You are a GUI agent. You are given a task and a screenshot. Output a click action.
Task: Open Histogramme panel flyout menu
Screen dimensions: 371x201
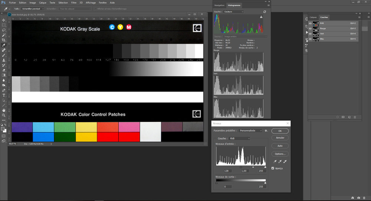[x=268, y=5]
